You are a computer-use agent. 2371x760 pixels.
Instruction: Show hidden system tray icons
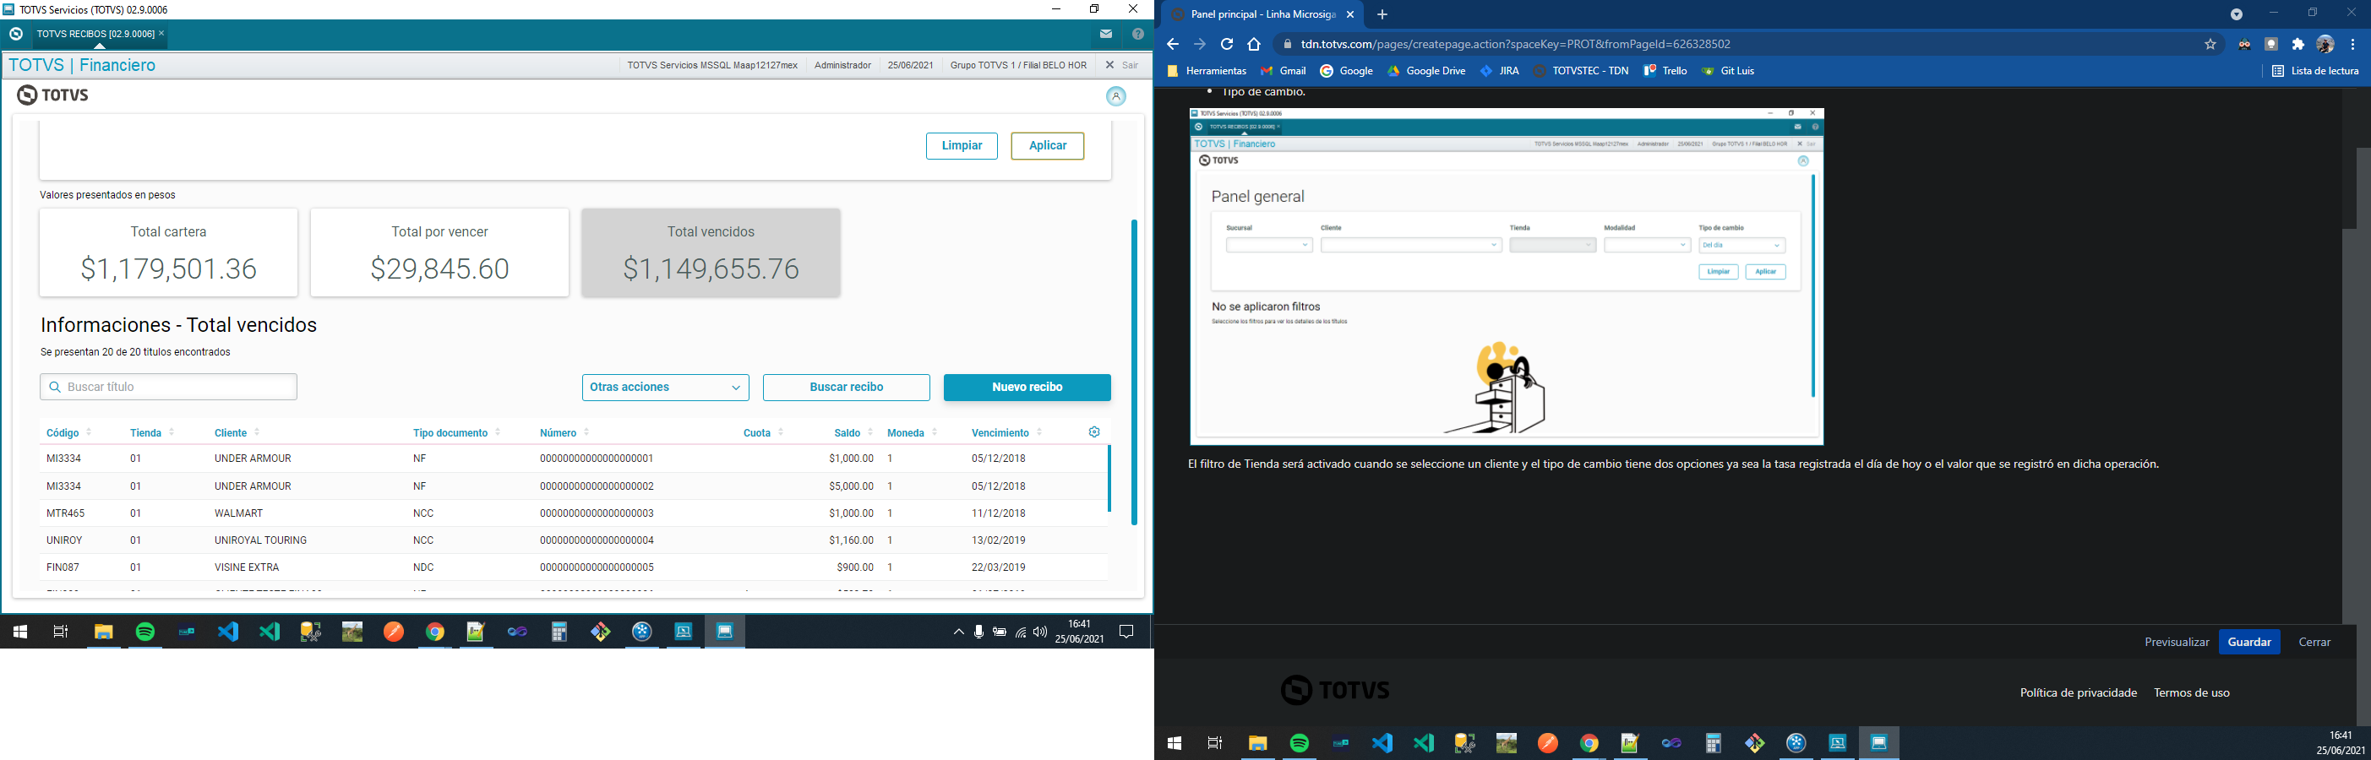[958, 632]
